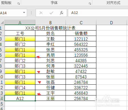Viewport: 128px width, 110px height.
Task: Click the sales value 564322
Action: 81,44
